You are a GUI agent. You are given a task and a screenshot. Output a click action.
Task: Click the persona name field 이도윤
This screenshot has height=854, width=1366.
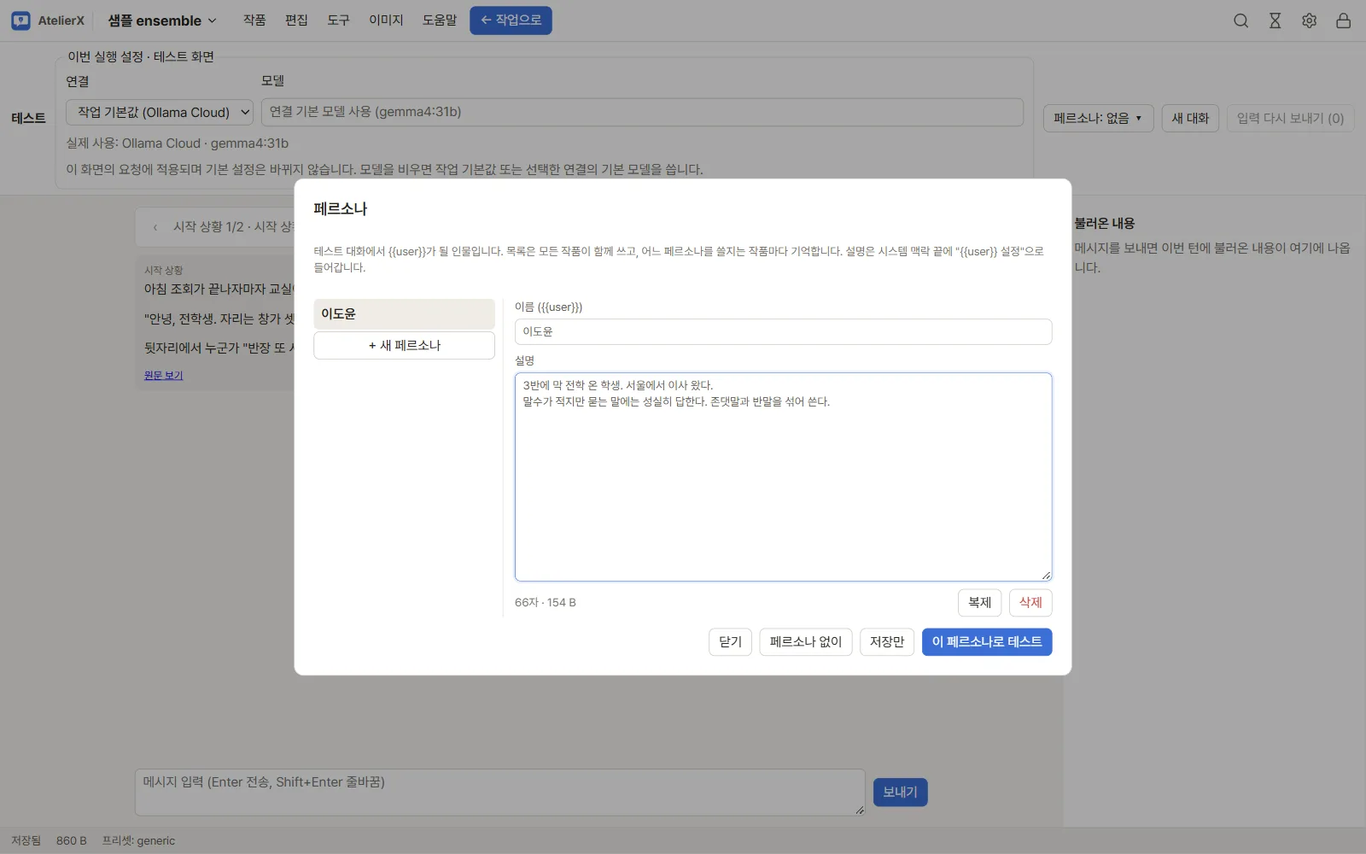[783, 331]
